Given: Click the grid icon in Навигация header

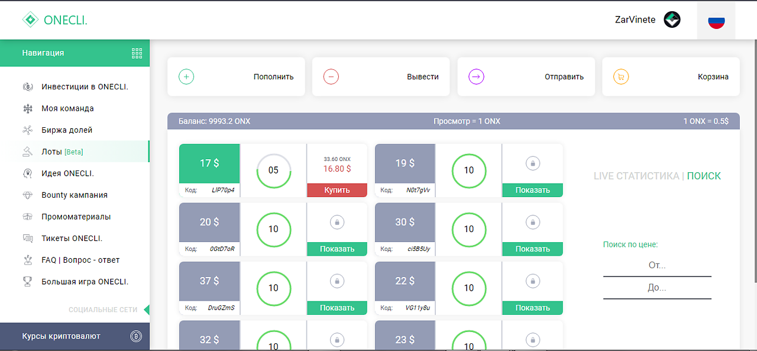Looking at the screenshot, I should tap(137, 53).
